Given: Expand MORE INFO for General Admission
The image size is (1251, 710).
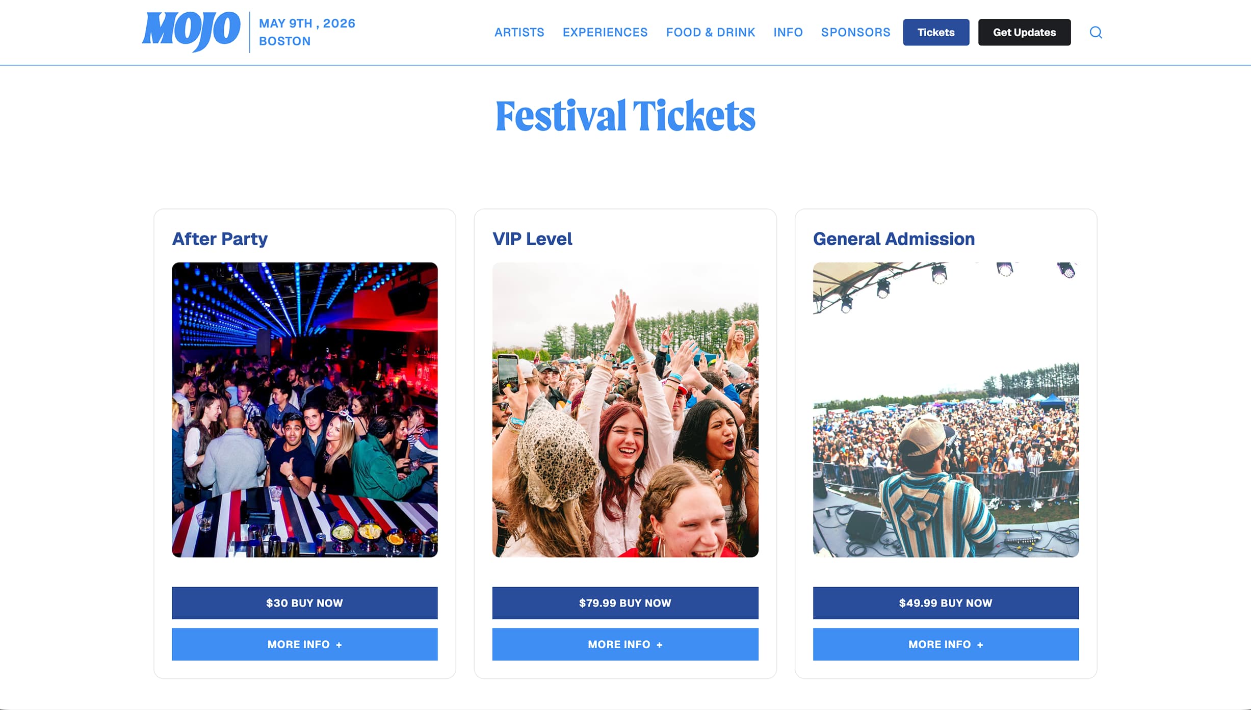Looking at the screenshot, I should pyautogui.click(x=945, y=644).
